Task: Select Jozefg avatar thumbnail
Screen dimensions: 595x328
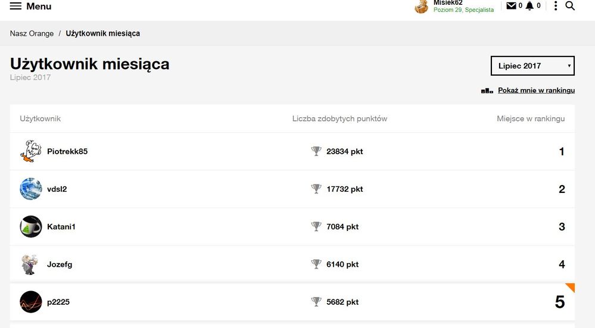Action: 31,264
